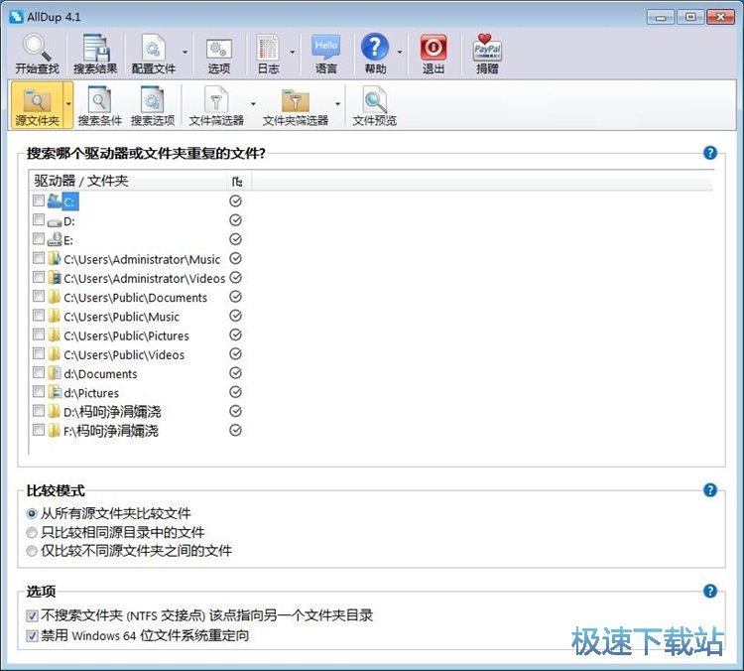Click the subfolder column header icon

coord(237,181)
